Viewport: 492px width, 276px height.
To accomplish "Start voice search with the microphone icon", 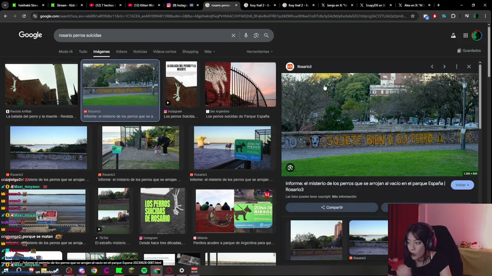I will click(246, 35).
